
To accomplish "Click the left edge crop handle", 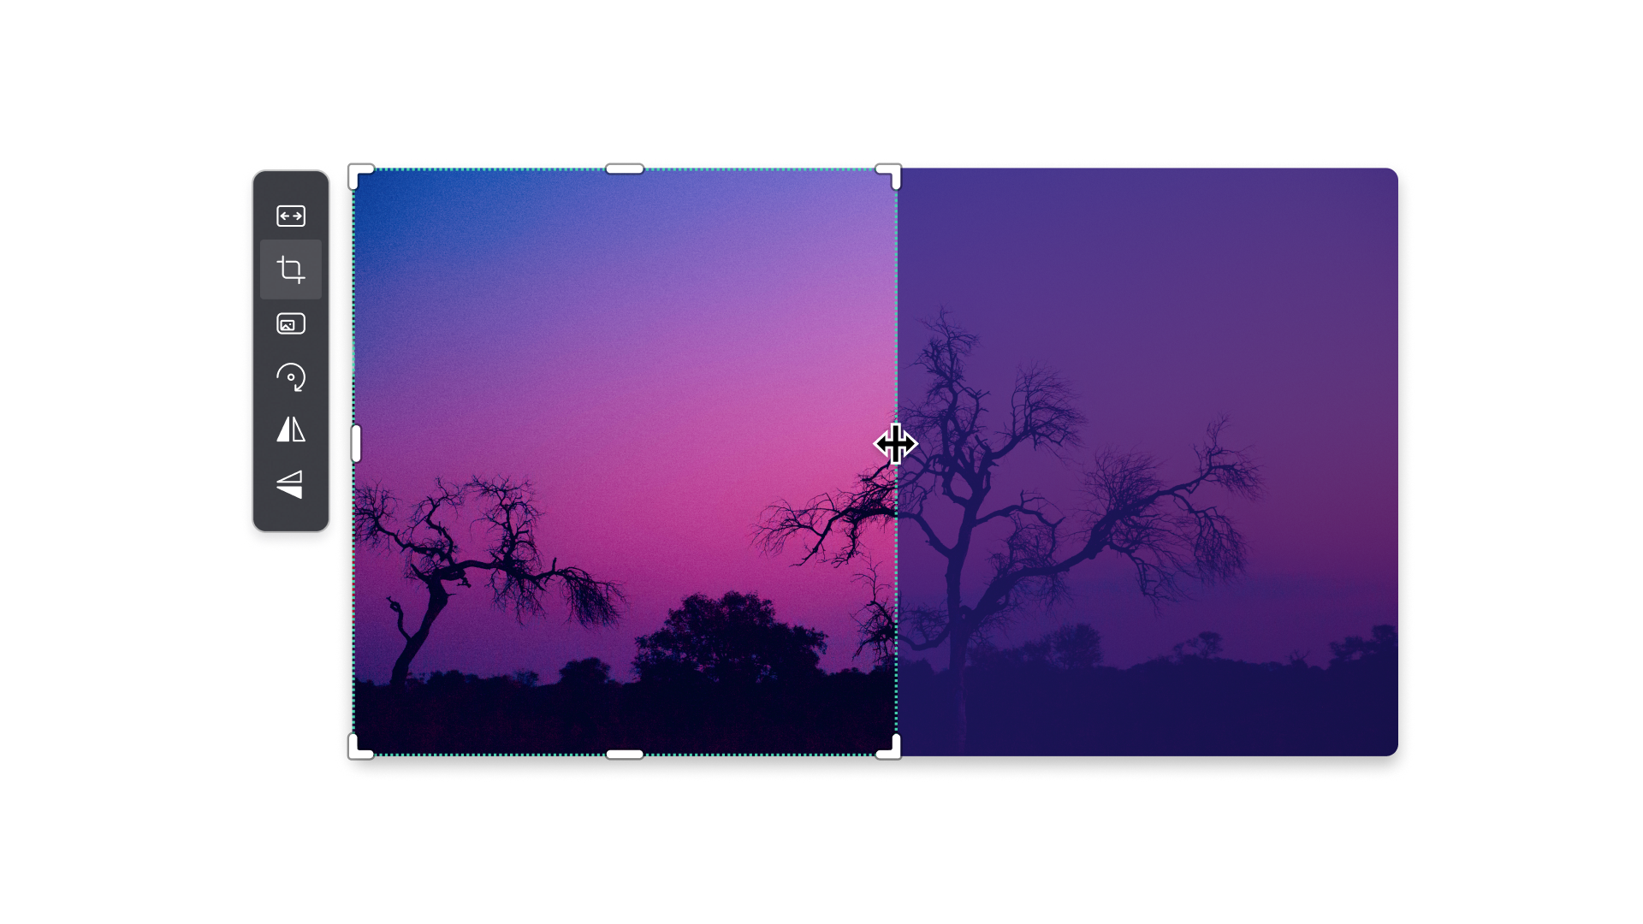I will 356,443.
